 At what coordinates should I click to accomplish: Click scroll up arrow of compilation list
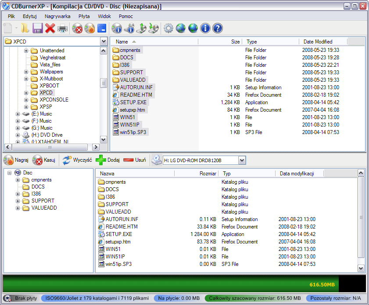click(x=361, y=173)
